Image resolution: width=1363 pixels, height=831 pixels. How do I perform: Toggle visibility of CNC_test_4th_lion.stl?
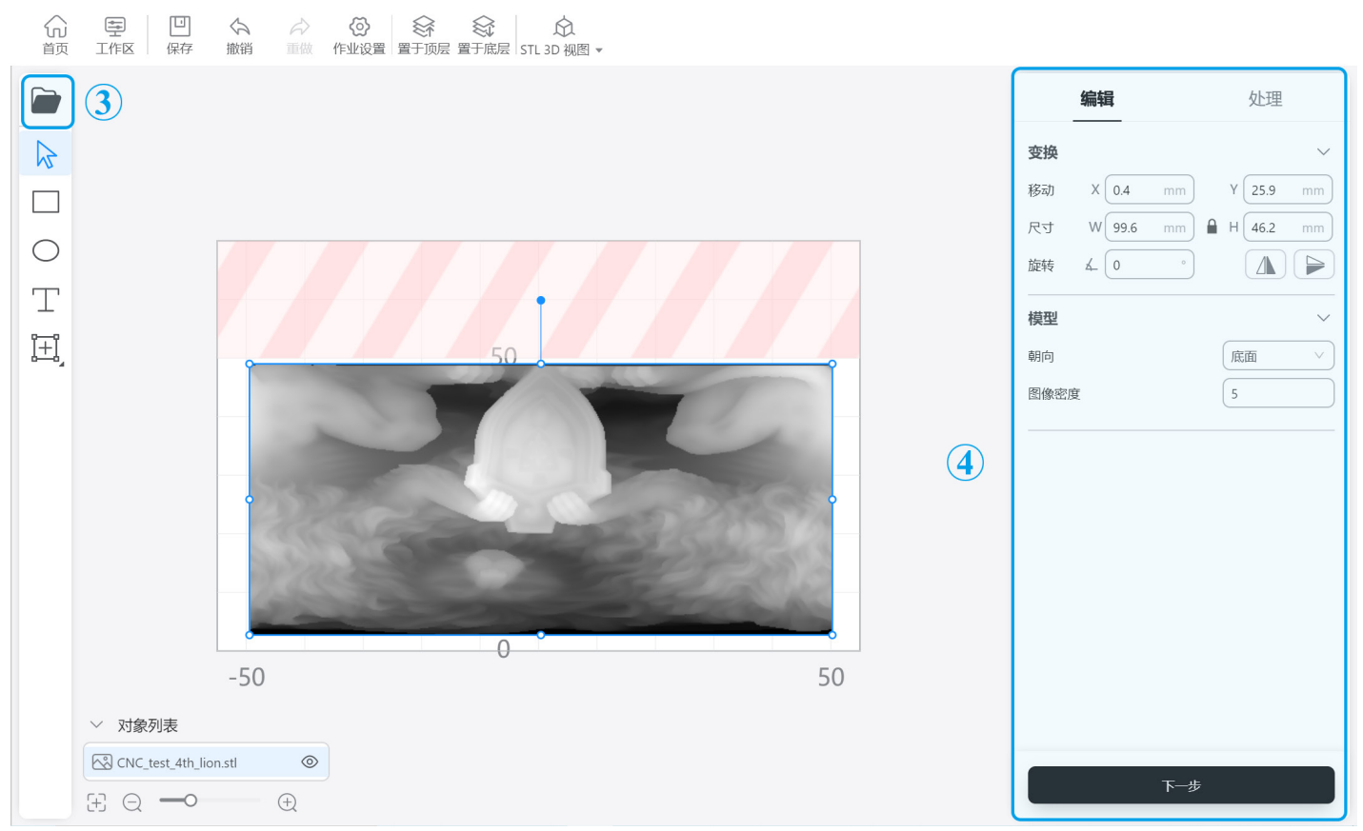pos(310,762)
